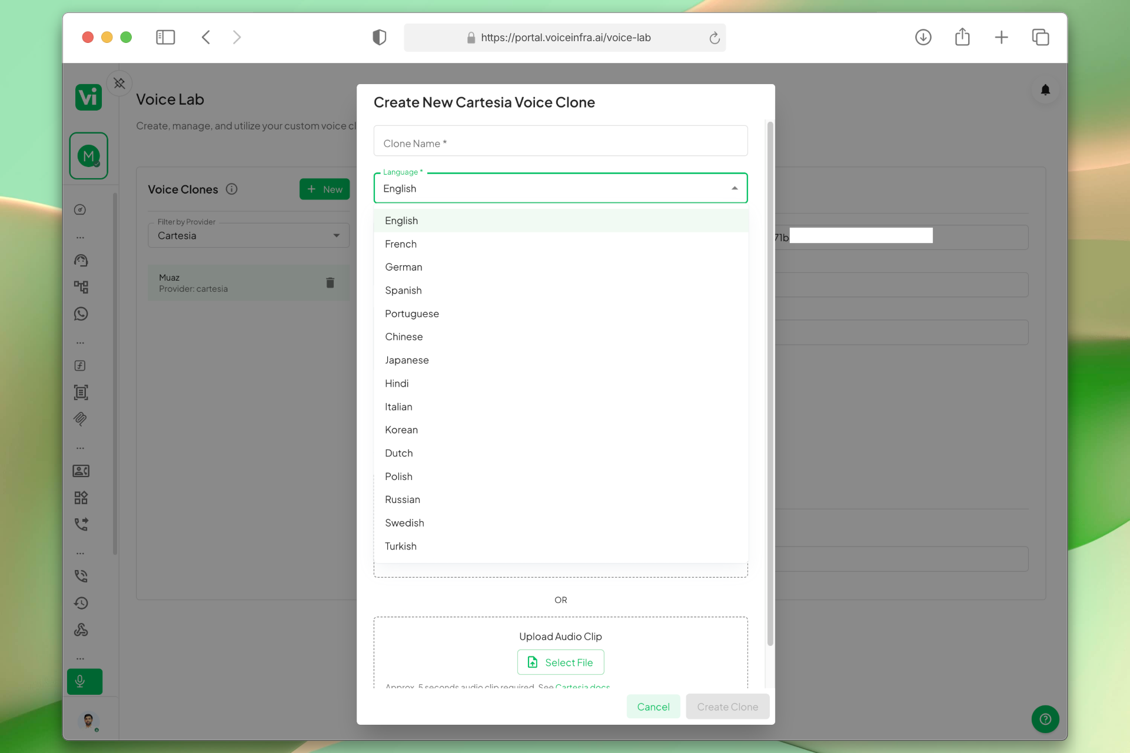Open the history clock sidebar icon
This screenshot has height=753, width=1130.
click(x=81, y=603)
